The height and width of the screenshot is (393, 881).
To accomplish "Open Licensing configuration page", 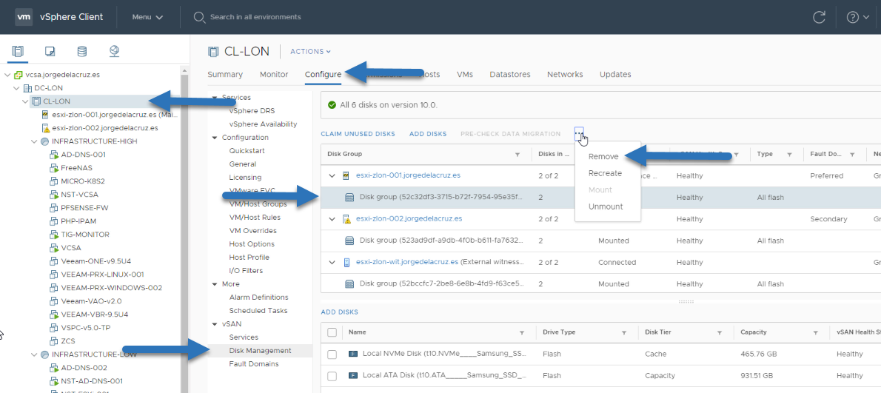I will 244,178.
